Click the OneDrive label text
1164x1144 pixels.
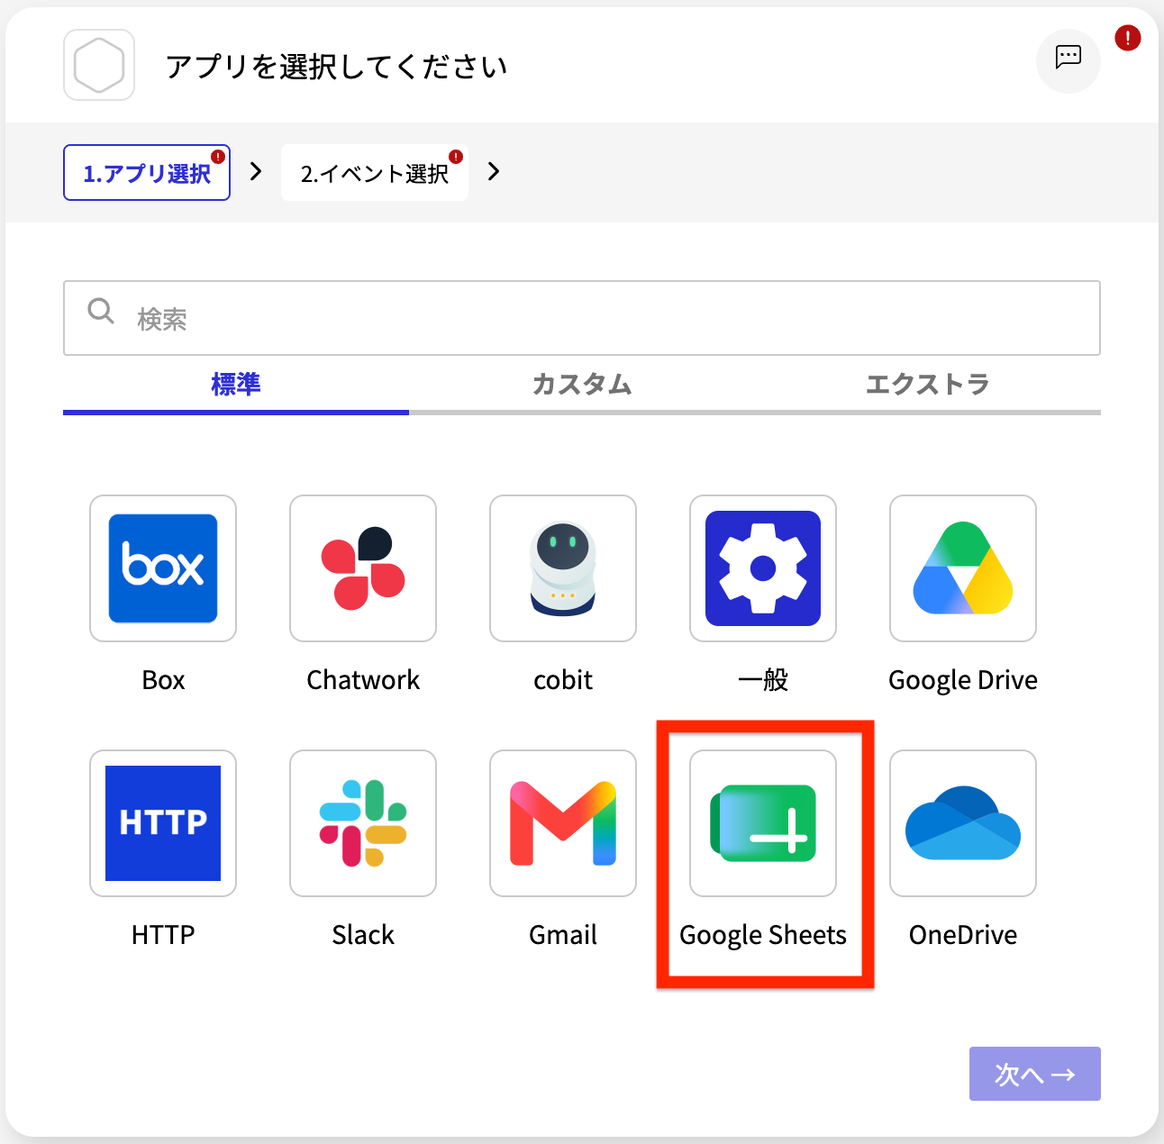coord(963,935)
